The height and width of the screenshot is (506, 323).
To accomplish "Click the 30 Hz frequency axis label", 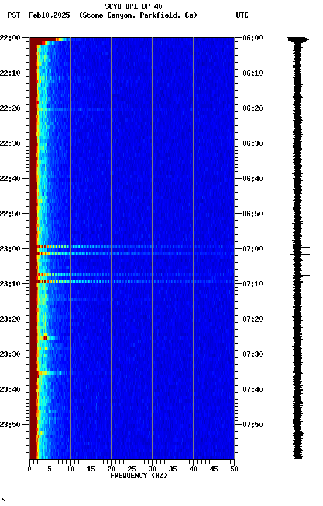I will [152, 469].
